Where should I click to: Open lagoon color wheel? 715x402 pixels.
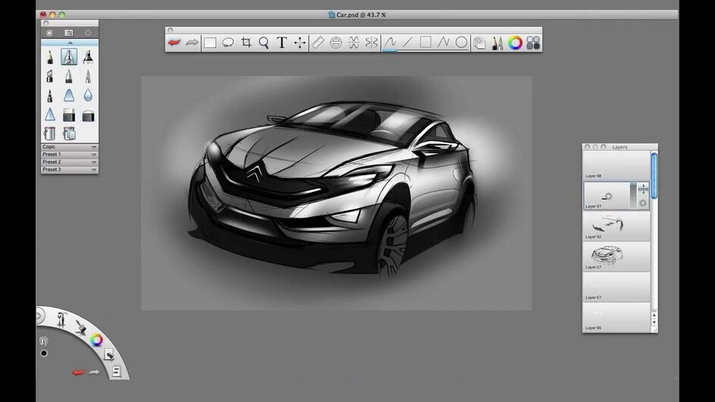click(x=96, y=340)
